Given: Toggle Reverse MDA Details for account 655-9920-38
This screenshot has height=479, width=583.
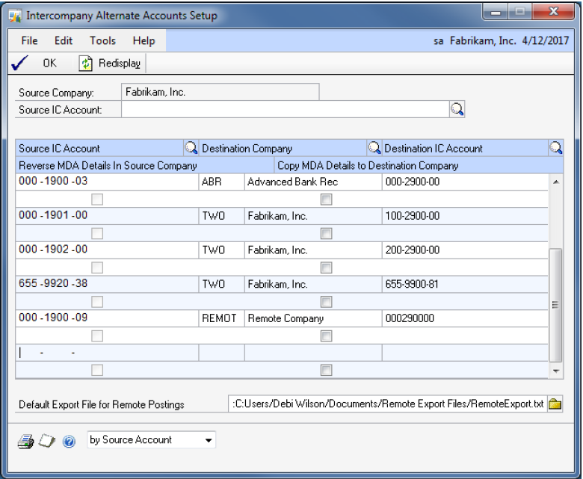Looking at the screenshot, I should (x=97, y=302).
